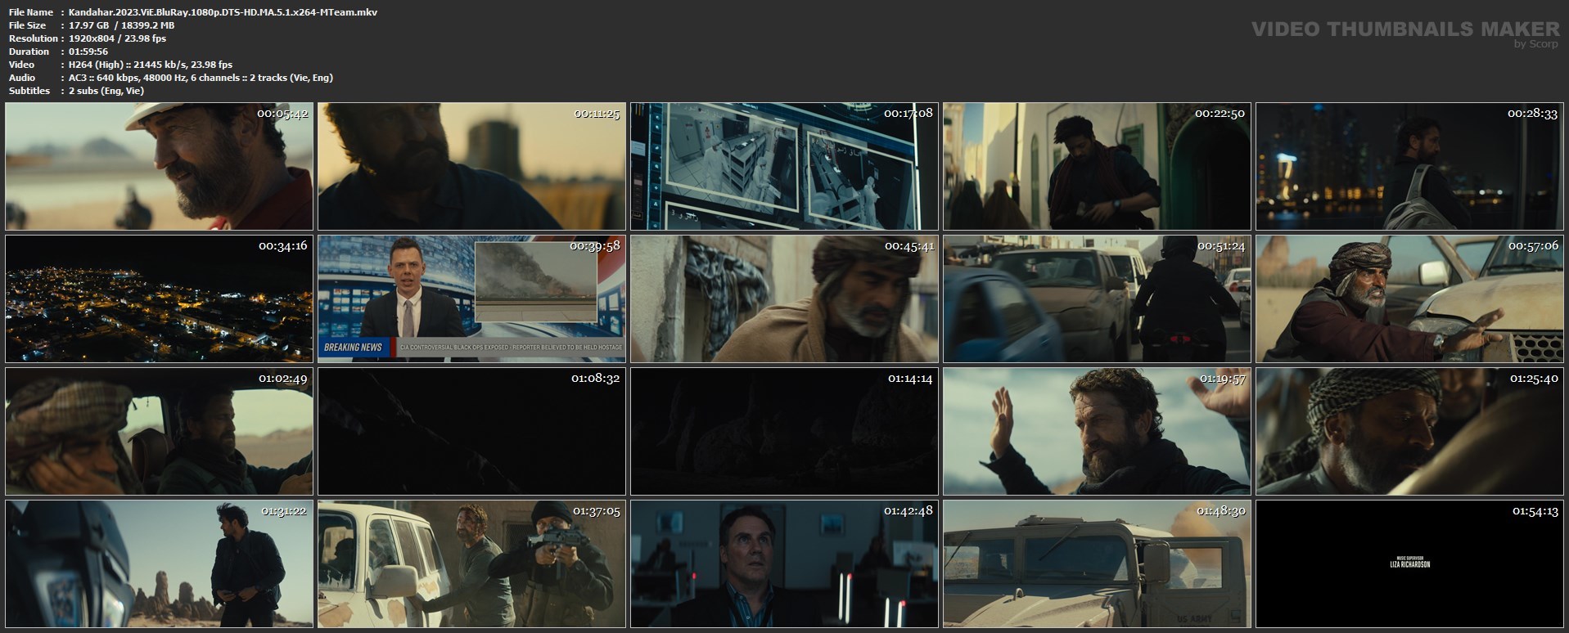Click the dark thumbnail at 01:14:14
This screenshot has height=633, width=1569.
coord(784,432)
